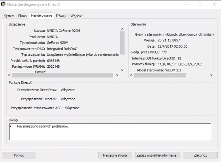Click Integrated RAMDAC value
221x162 pixels.
coord(62,49)
